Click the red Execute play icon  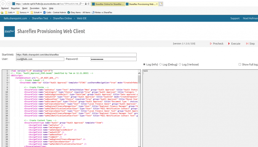point(229,44)
